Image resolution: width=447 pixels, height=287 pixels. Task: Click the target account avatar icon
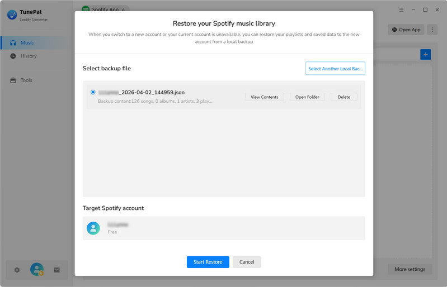tap(93, 228)
